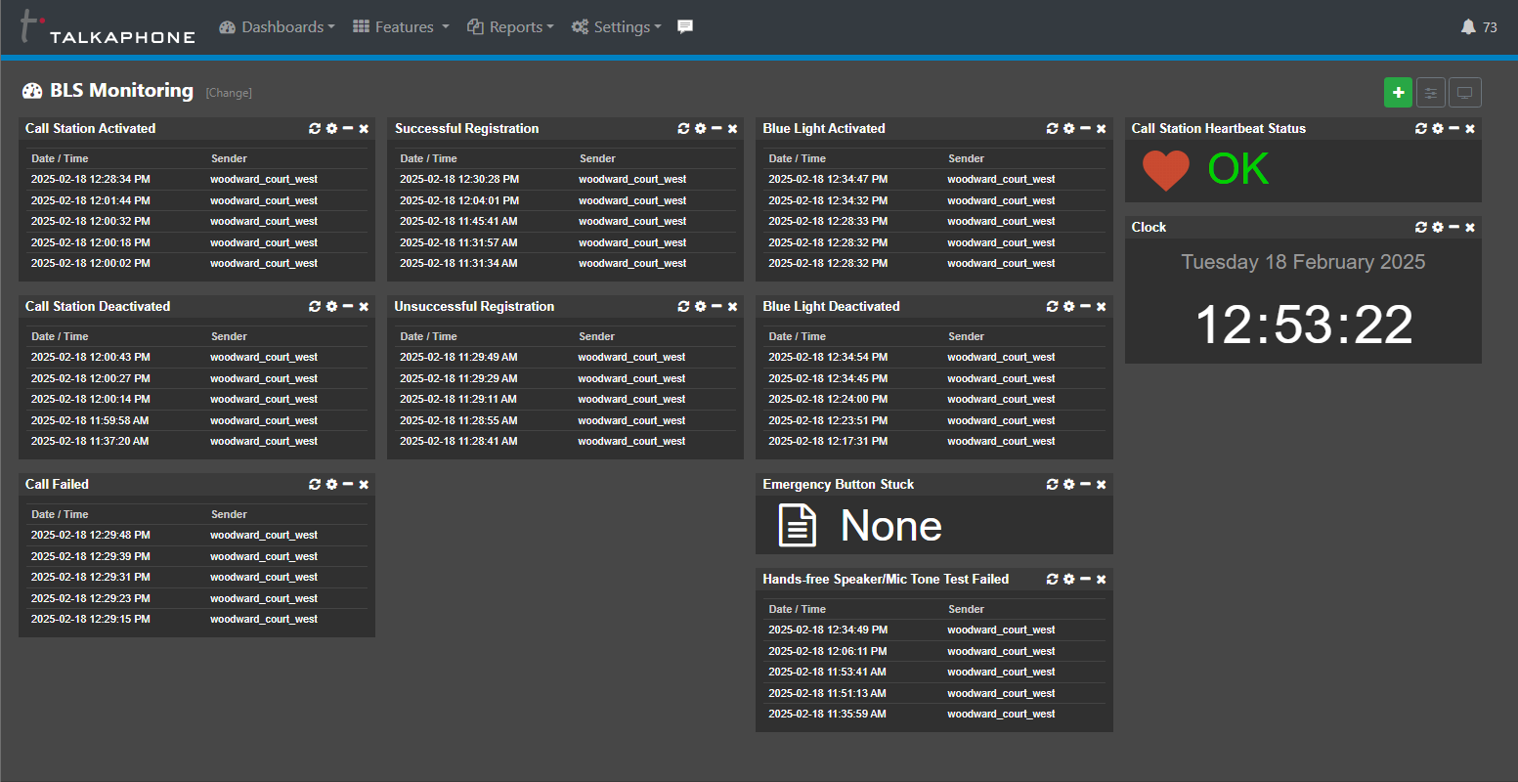The width and height of the screenshot is (1518, 782).
Task: Click the notification bell icon
Action: coord(1468,27)
